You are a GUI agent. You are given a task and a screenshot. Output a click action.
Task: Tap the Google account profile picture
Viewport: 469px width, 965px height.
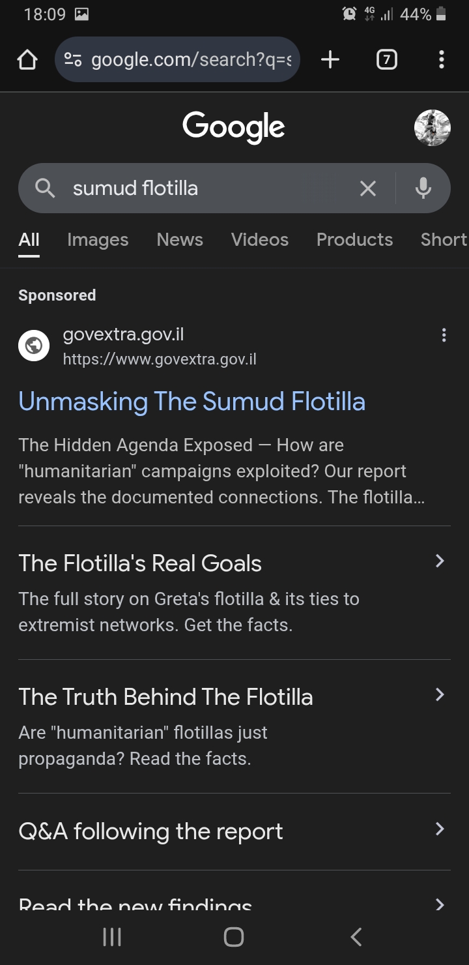point(433,128)
